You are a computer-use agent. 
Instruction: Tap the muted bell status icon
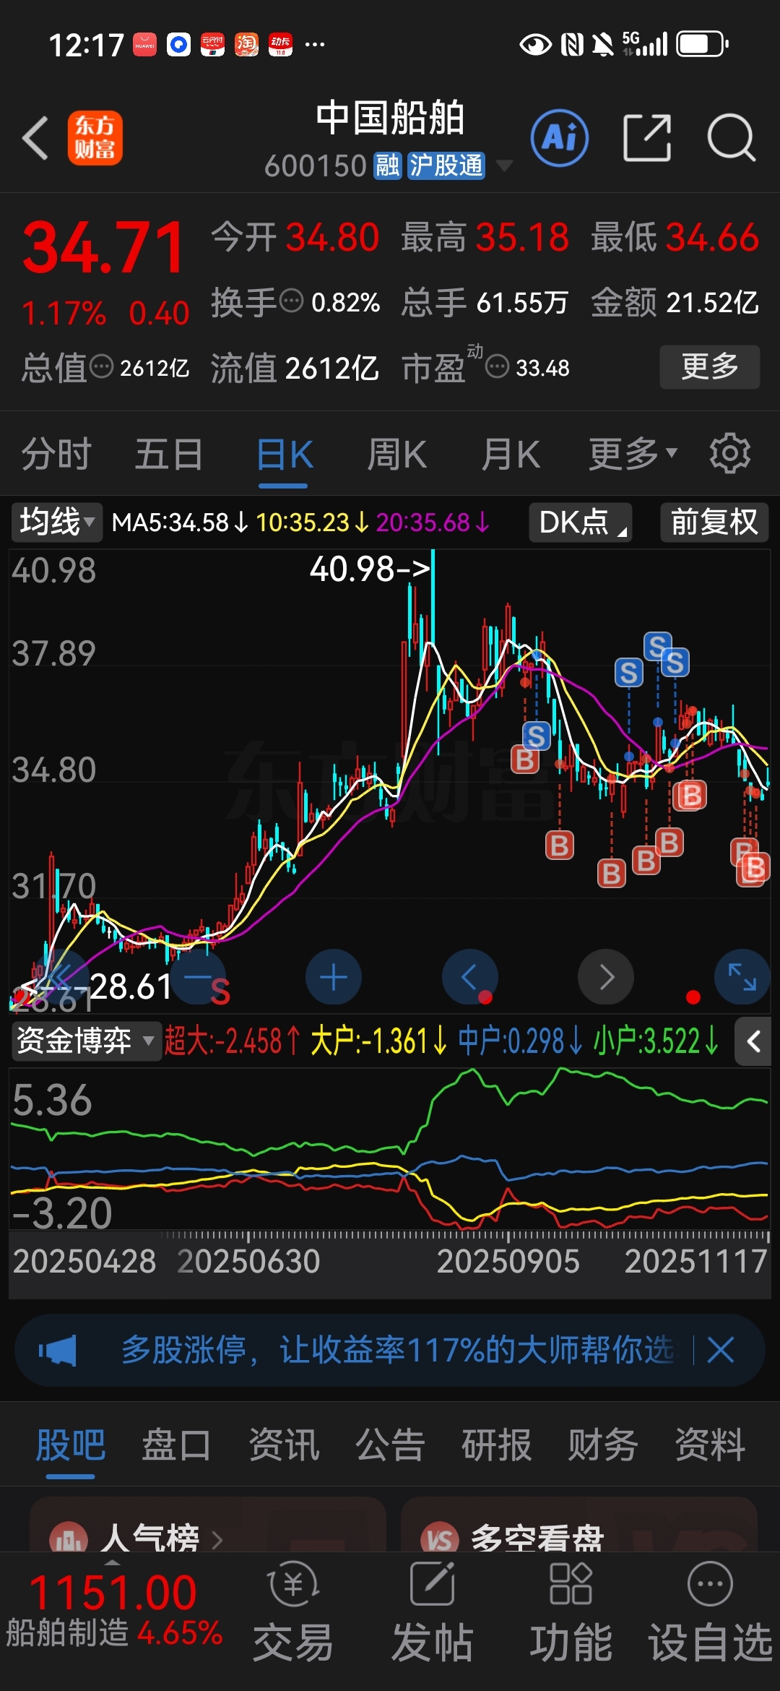coord(602,44)
